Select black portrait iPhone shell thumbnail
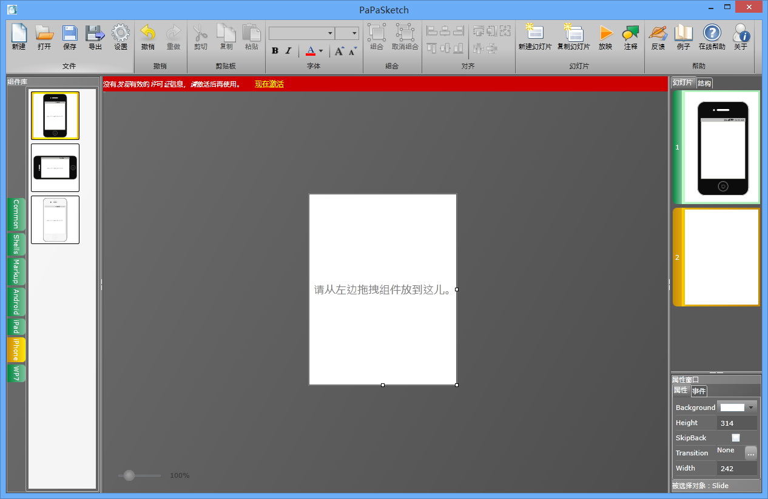Viewport: 768px width, 499px height. click(x=55, y=116)
